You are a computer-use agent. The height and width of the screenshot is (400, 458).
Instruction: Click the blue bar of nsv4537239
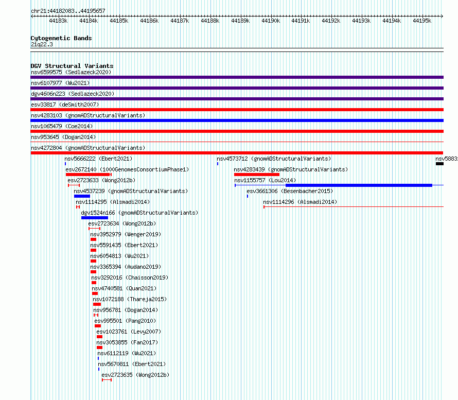(x=82, y=196)
